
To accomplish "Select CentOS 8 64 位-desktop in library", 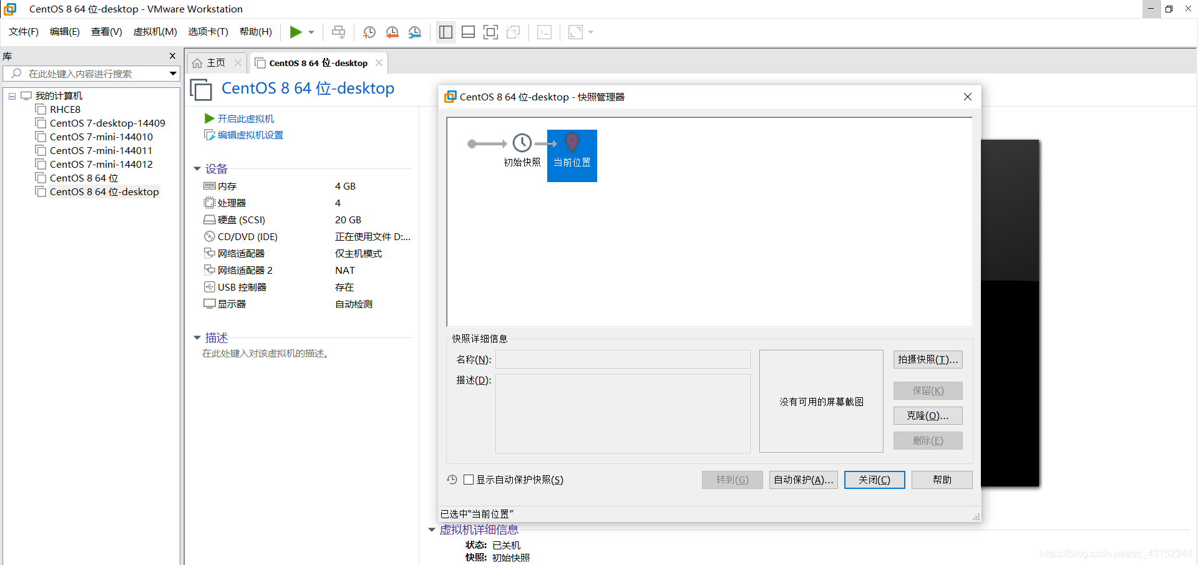I will (104, 191).
